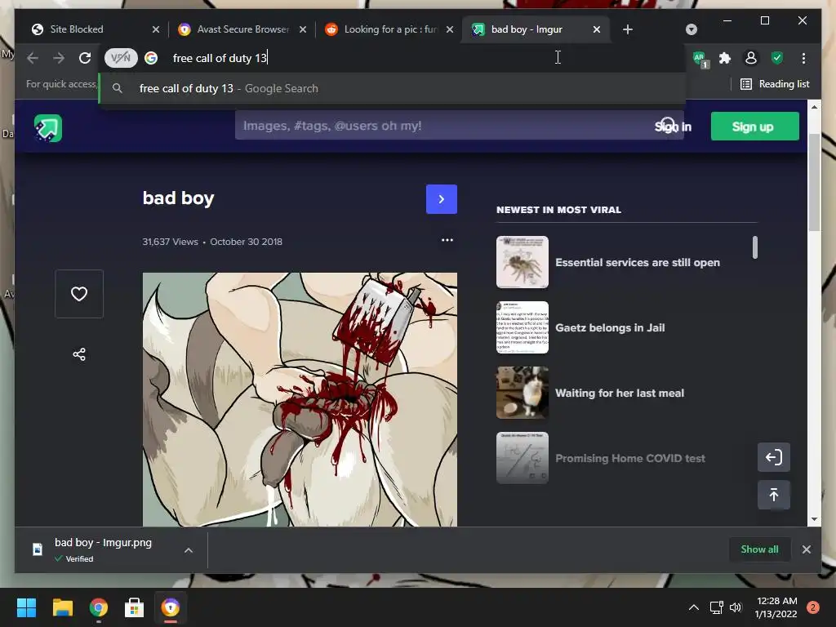836x627 pixels.
Task: Open 'Gaetz belongs in Jail' post
Action: click(x=610, y=328)
